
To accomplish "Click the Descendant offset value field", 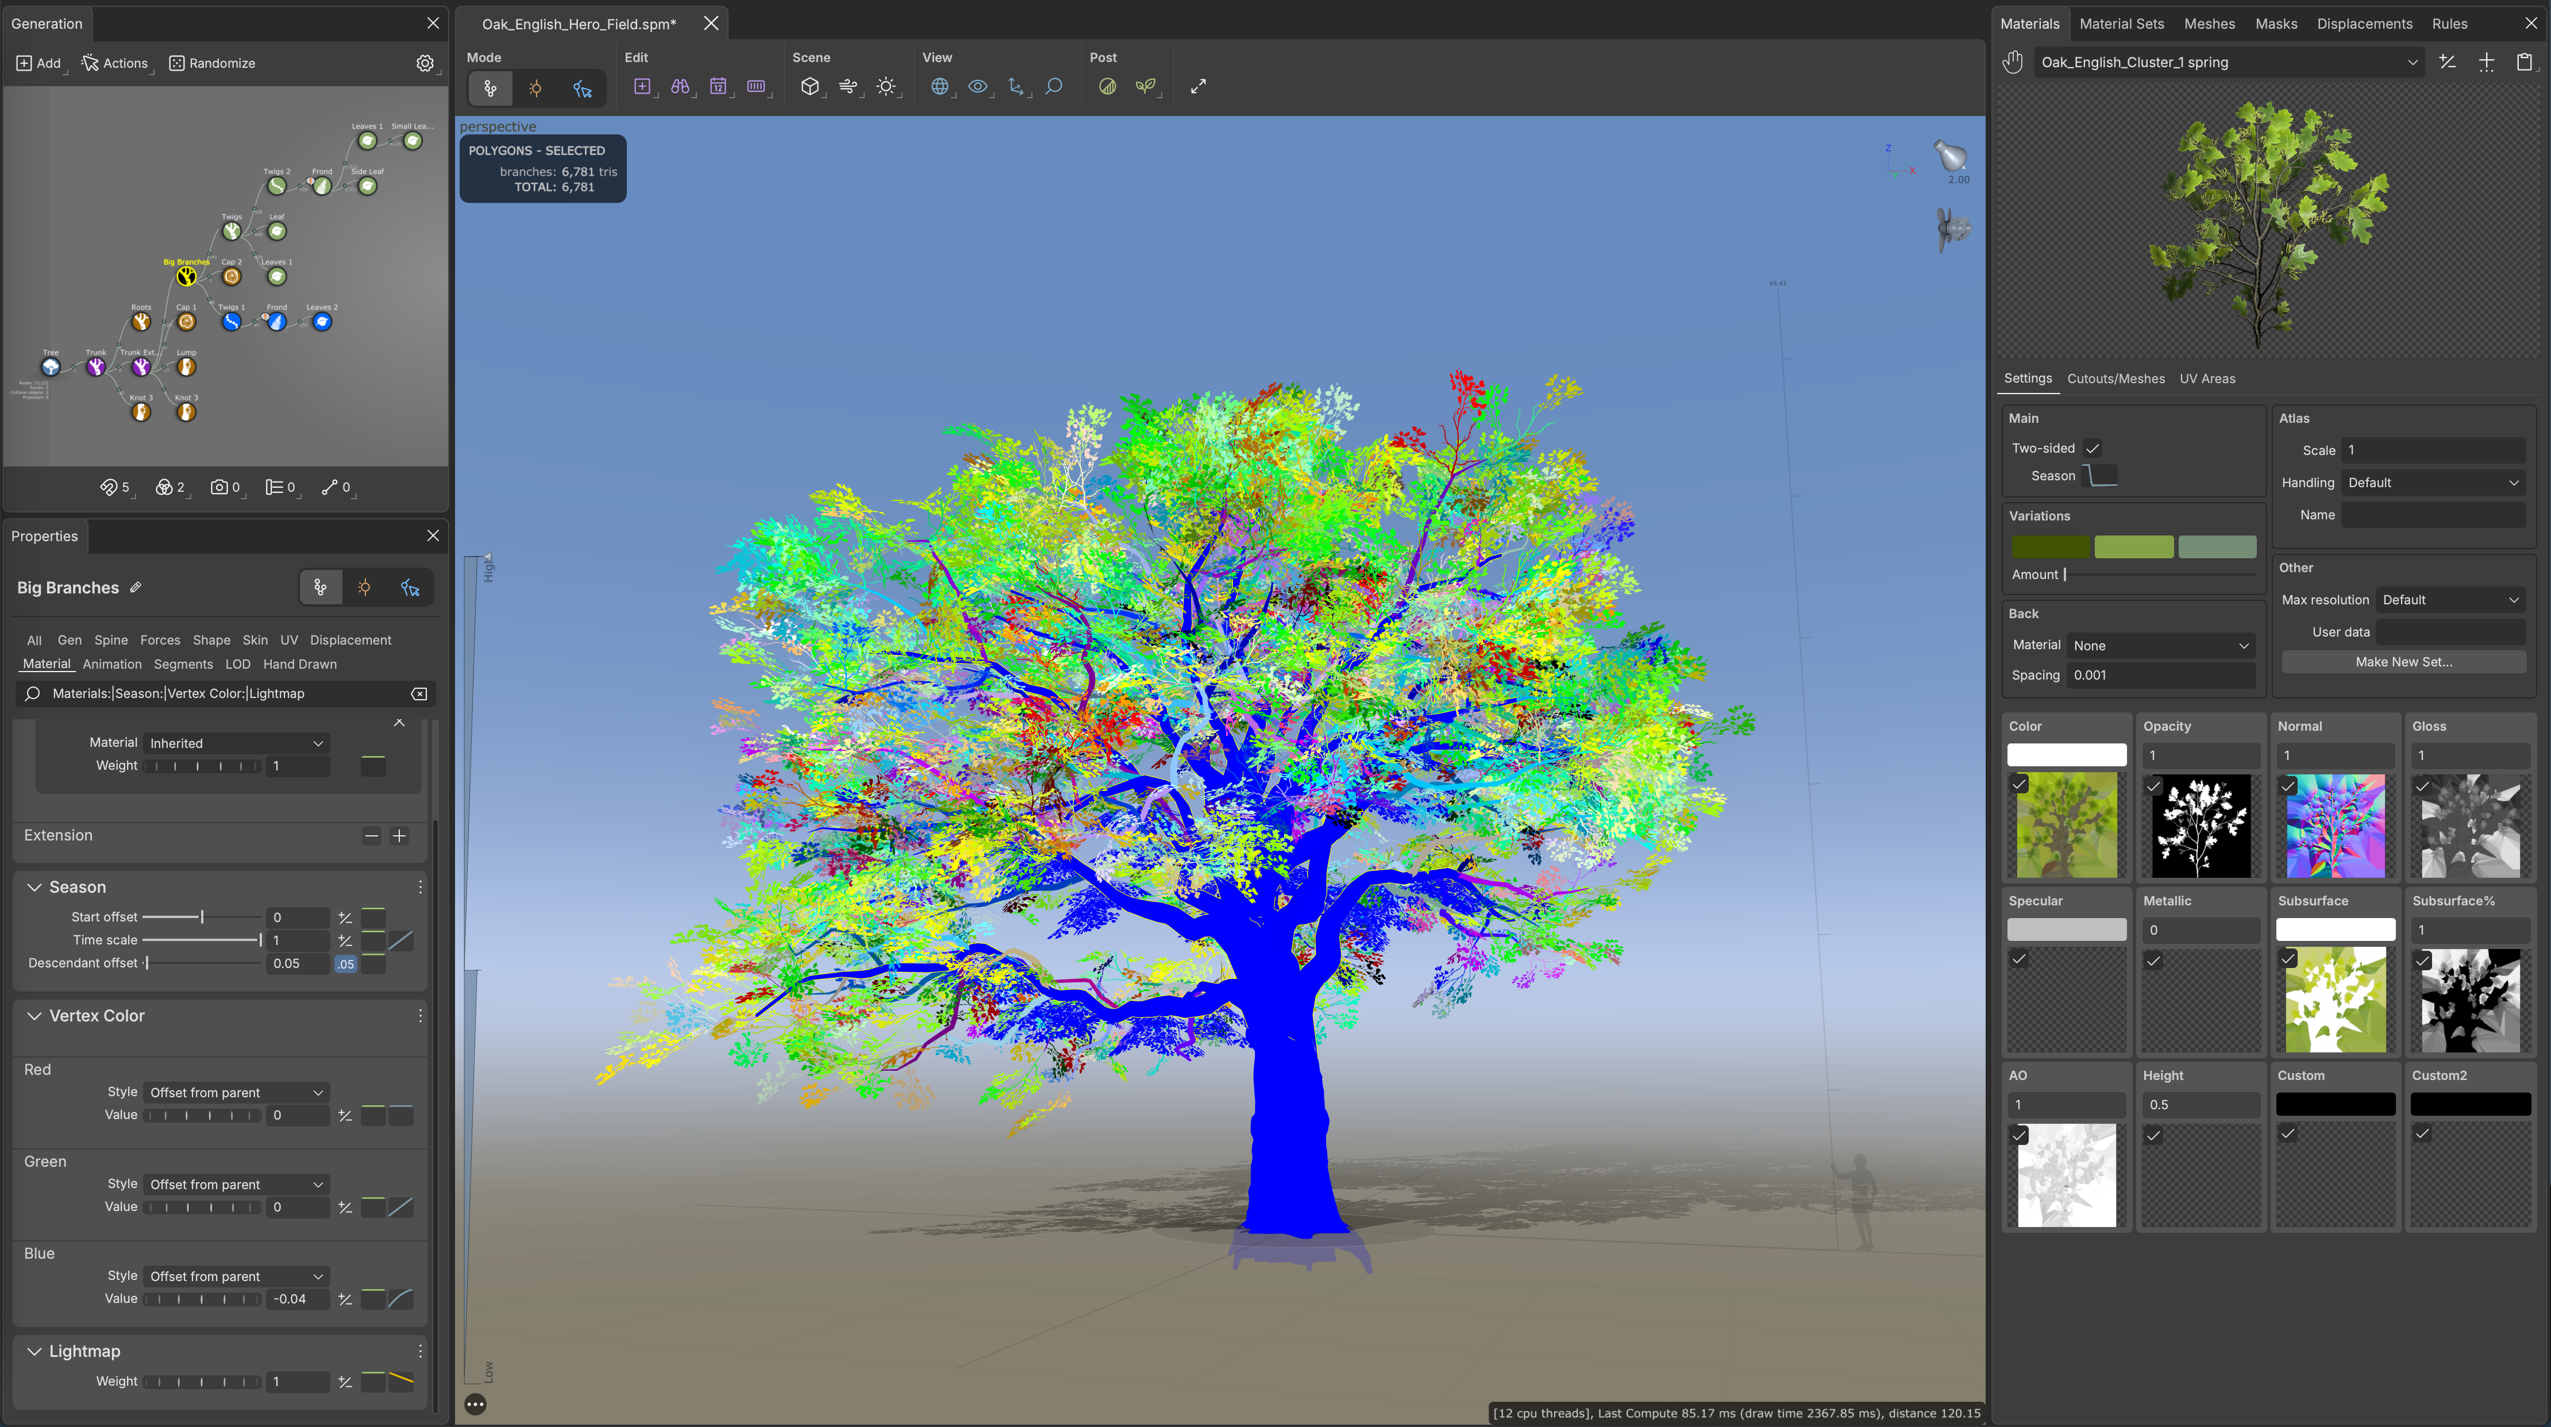I will coord(297,963).
